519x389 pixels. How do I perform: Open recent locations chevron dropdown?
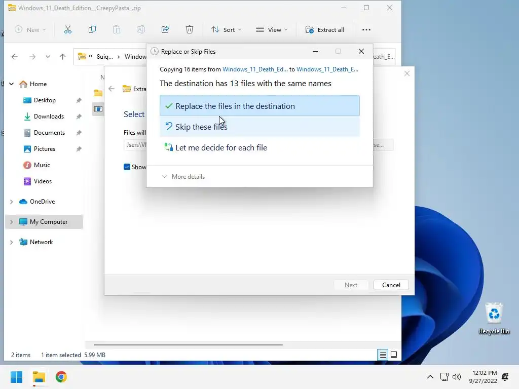[48, 57]
